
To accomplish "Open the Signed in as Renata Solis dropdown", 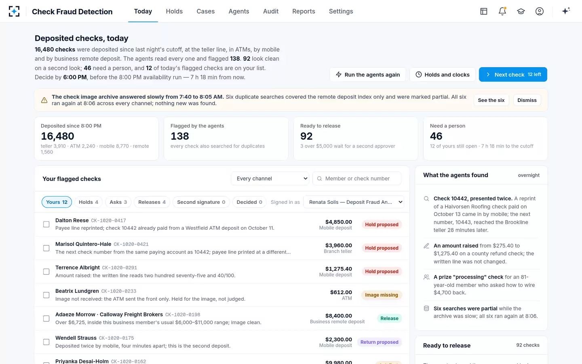I will click(354, 202).
